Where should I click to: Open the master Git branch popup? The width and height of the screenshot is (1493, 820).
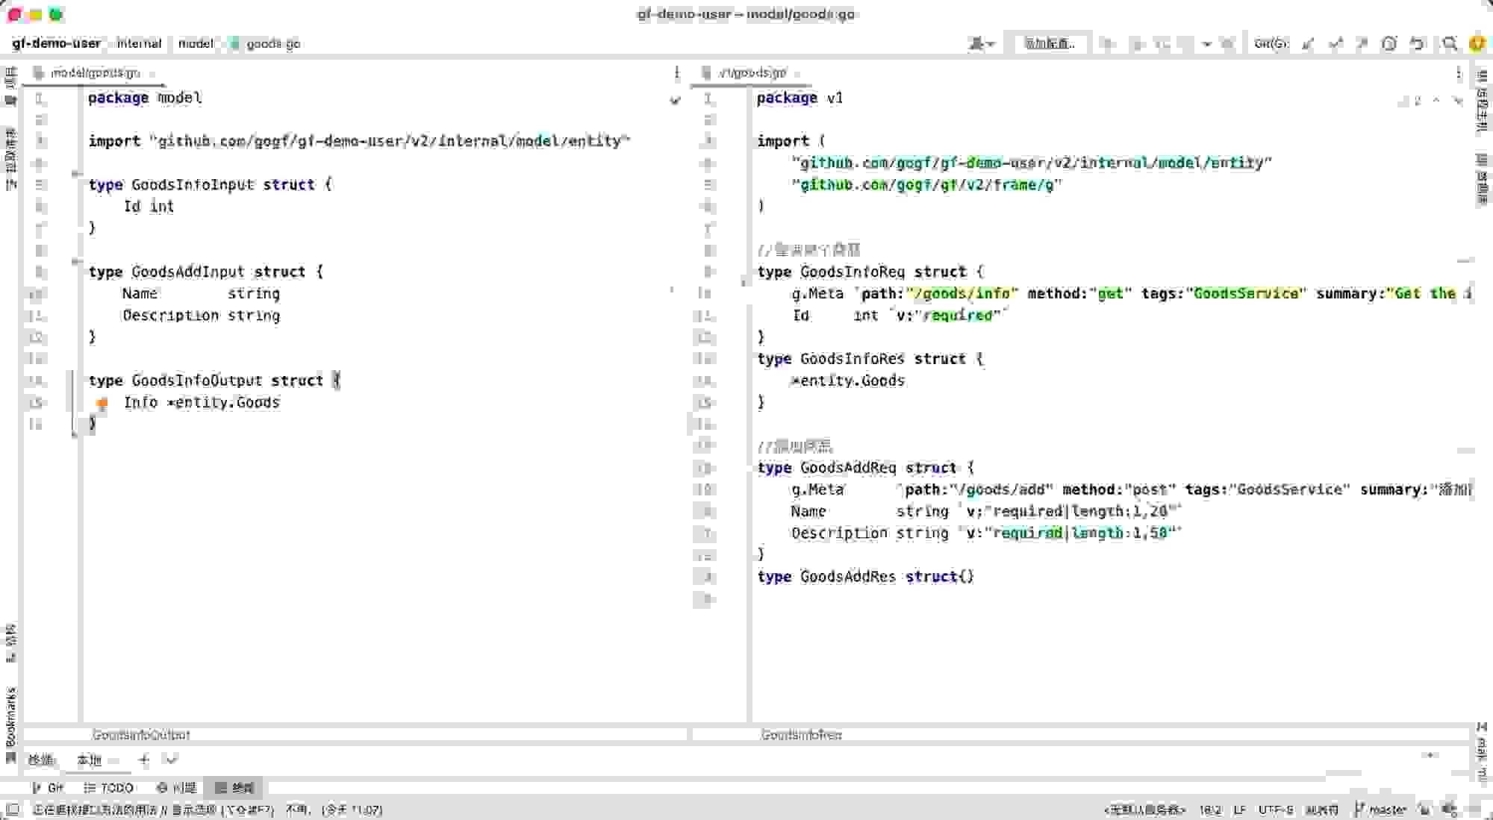coord(1380,810)
